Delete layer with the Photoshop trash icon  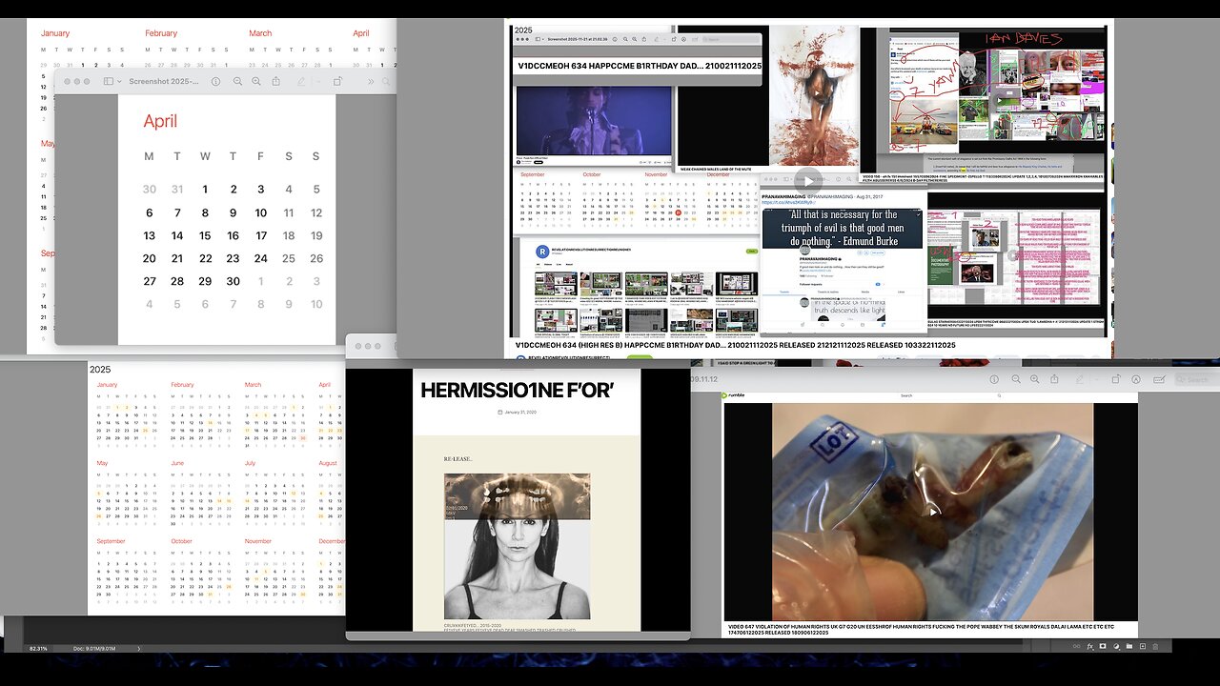click(x=1156, y=646)
